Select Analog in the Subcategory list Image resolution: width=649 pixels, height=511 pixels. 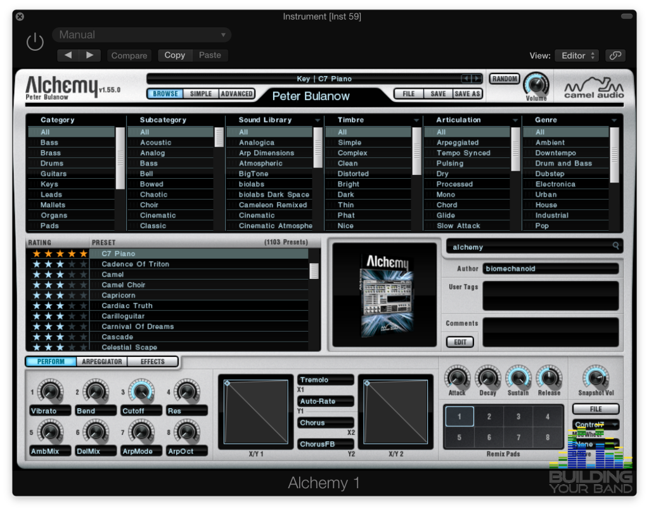coord(170,153)
